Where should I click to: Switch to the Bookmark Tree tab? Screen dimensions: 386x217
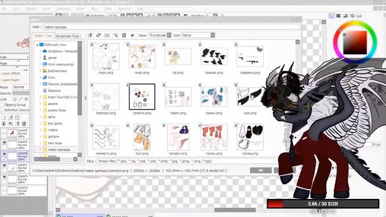pos(68,36)
